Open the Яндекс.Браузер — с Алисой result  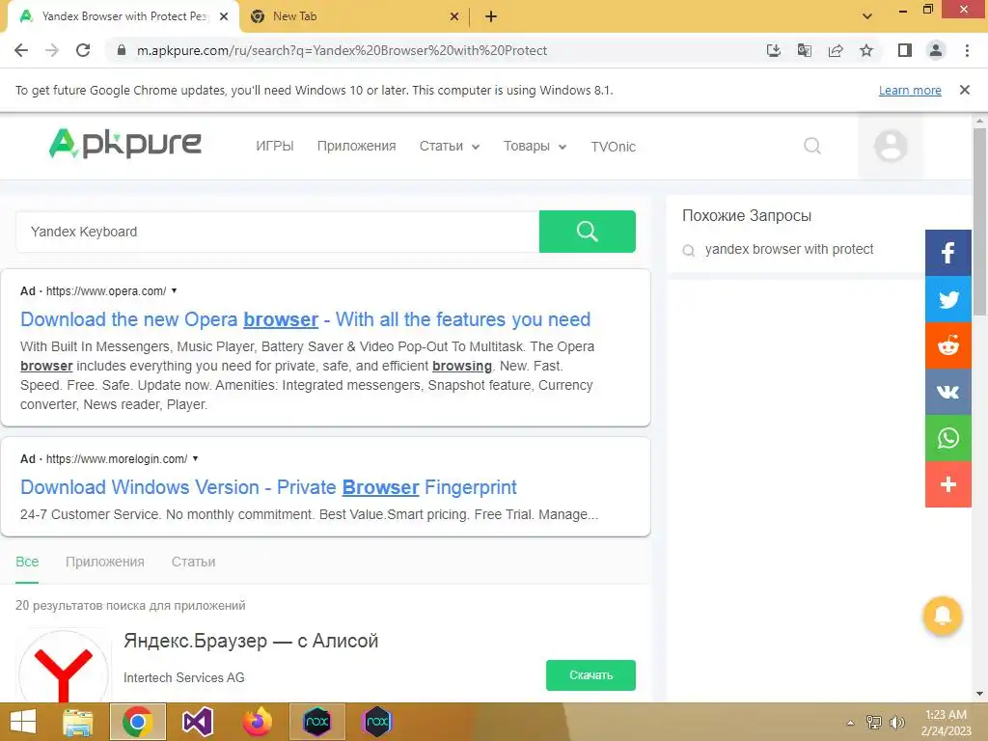(251, 641)
